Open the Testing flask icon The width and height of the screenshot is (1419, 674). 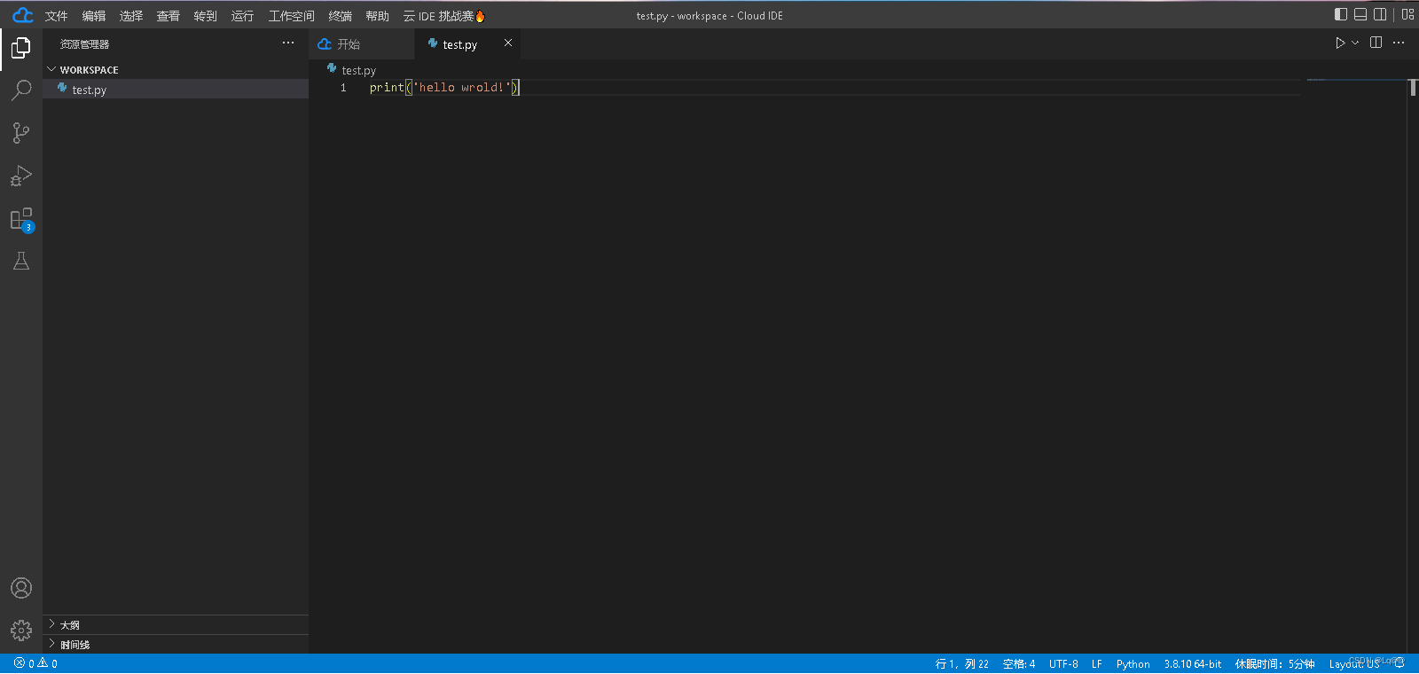(x=21, y=261)
